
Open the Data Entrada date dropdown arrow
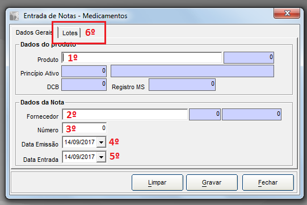pos(101,157)
